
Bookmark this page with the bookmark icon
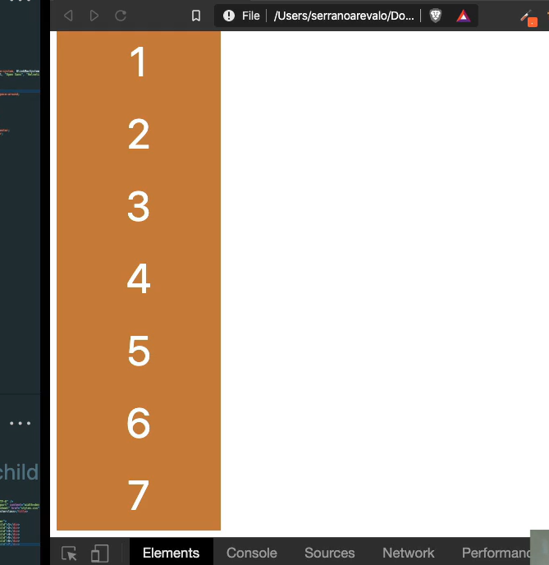point(196,16)
